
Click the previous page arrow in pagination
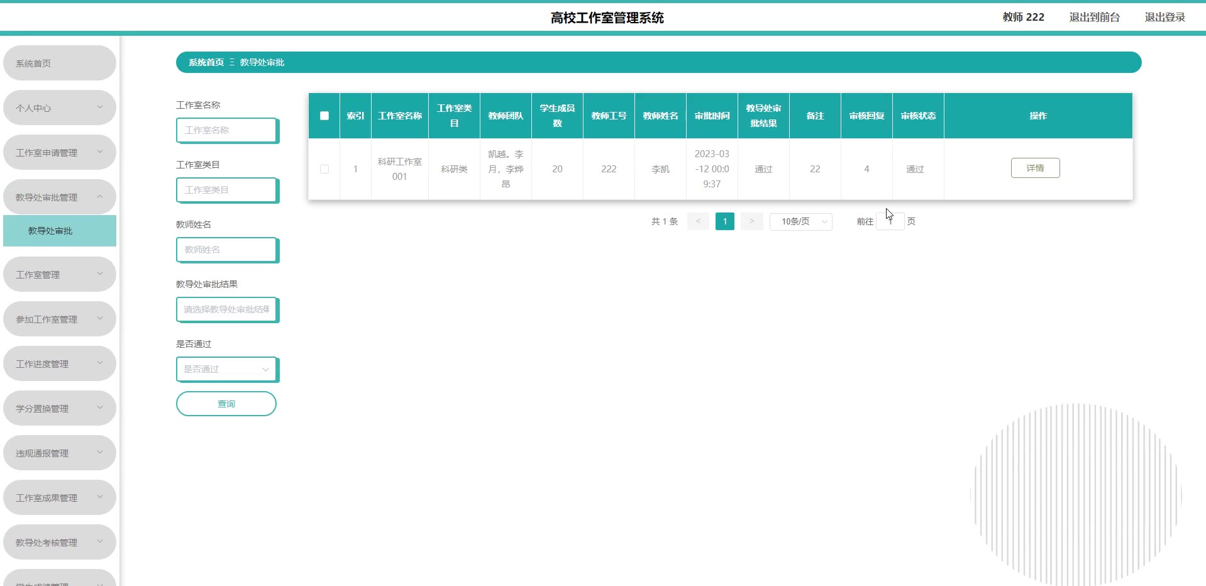[x=698, y=221]
